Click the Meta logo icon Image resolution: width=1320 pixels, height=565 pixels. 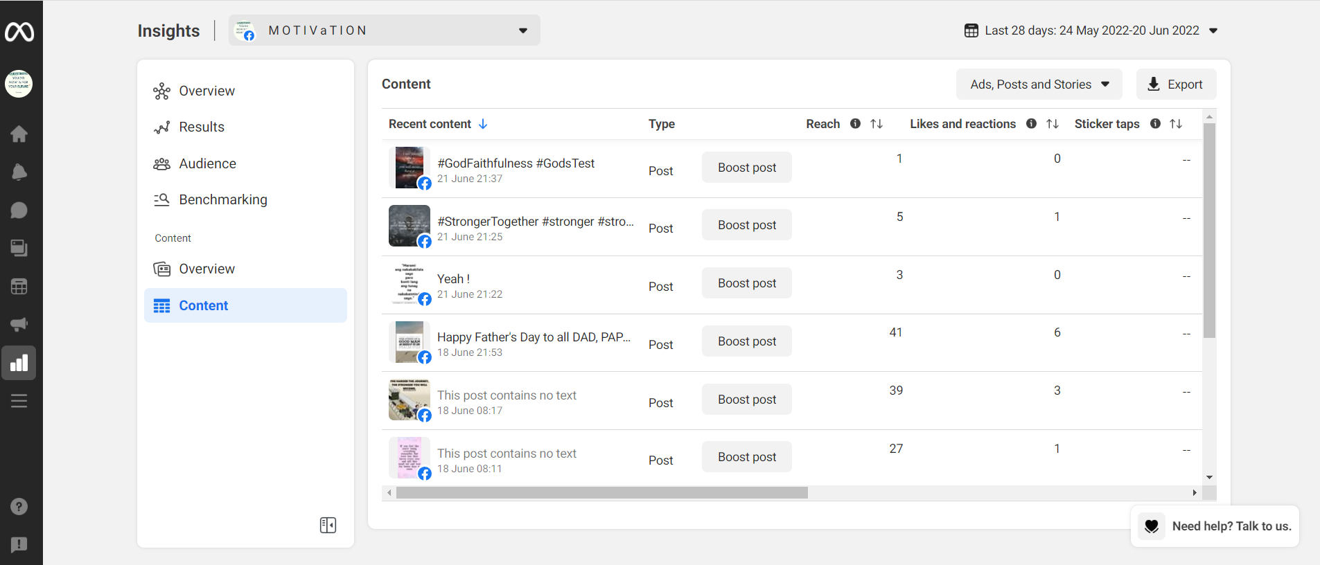coord(19,32)
